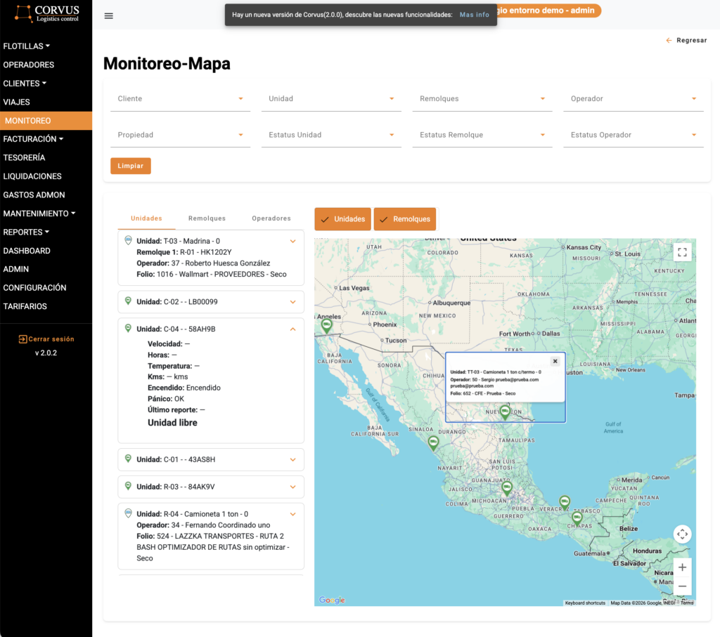The width and height of the screenshot is (720, 637).
Task: Click the pin icon of unit R-04
Action: [x=128, y=513]
